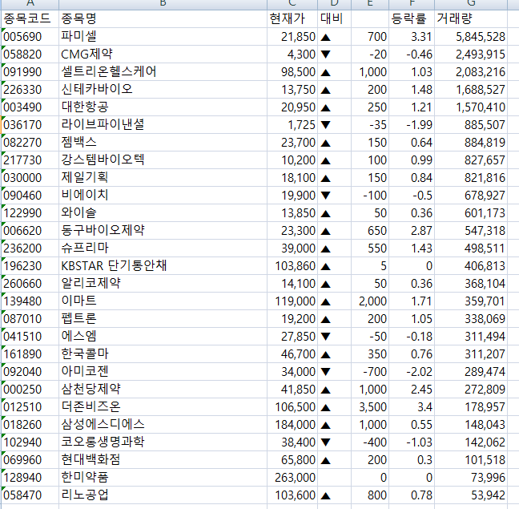Click change rate cell -1.99

point(412,124)
